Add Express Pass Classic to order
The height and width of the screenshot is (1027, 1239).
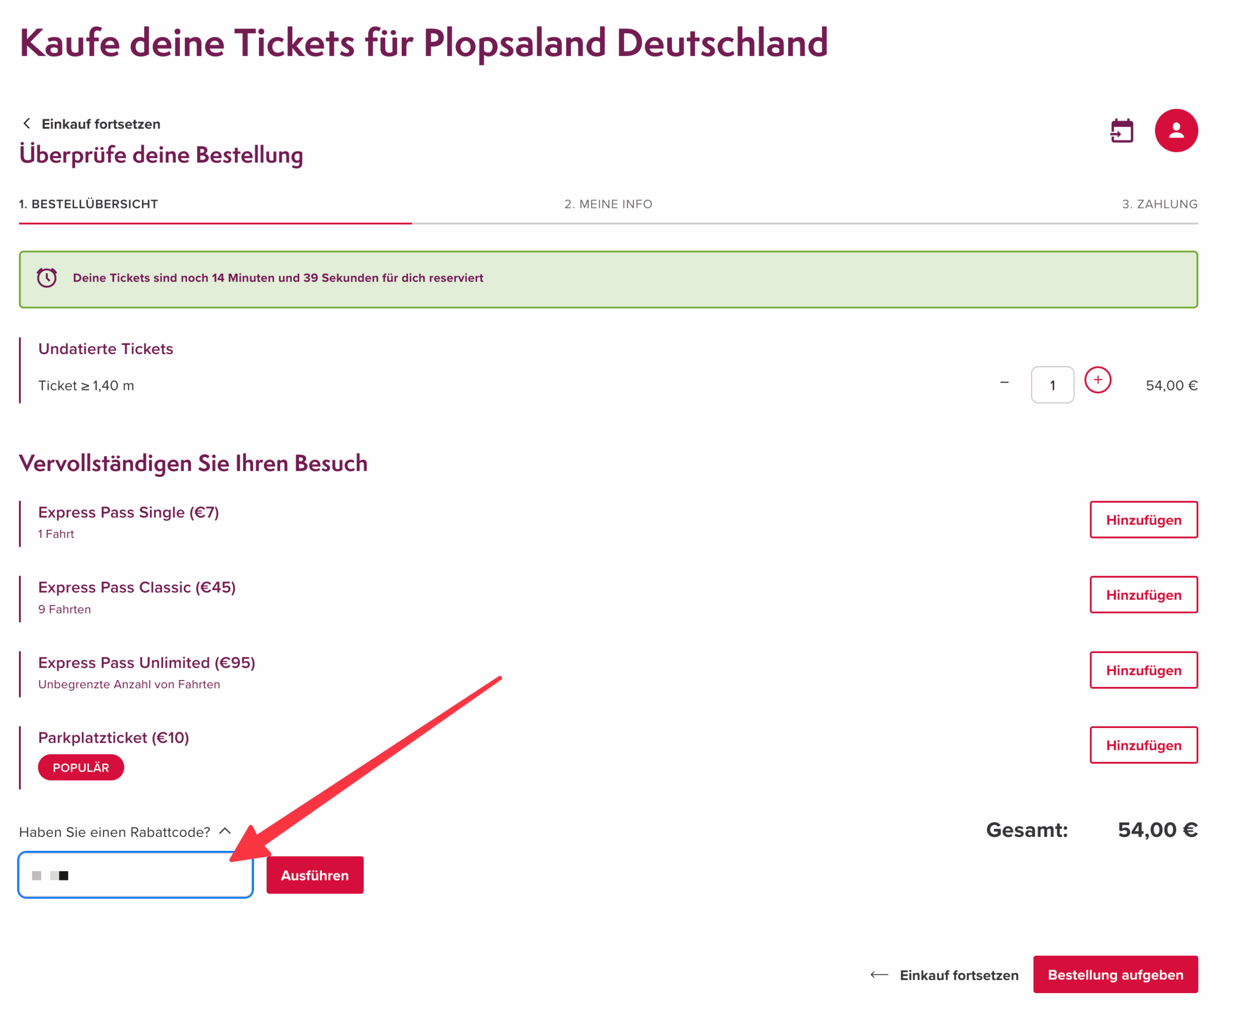tap(1144, 595)
